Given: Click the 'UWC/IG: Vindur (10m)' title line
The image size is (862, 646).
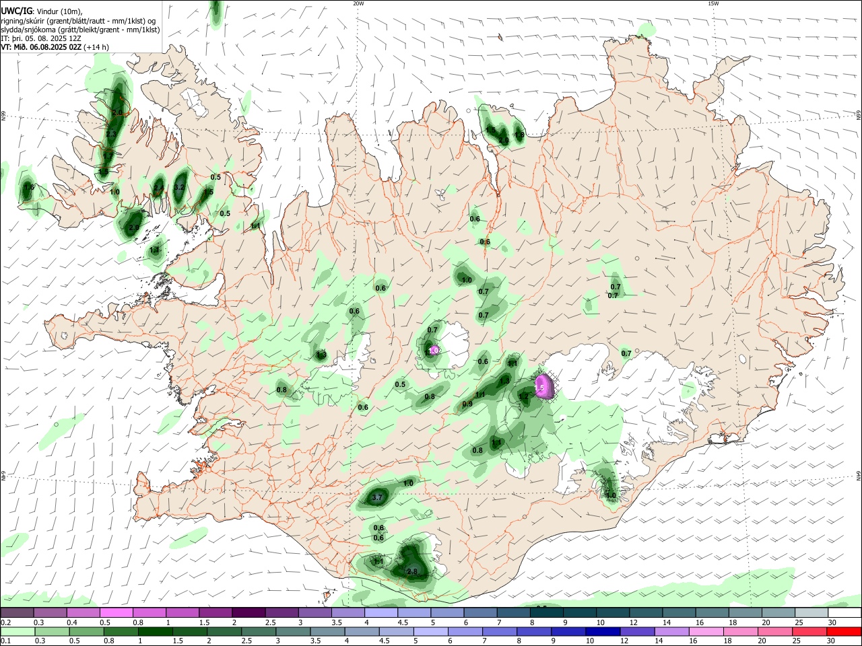Looking at the screenshot, I should point(42,11).
